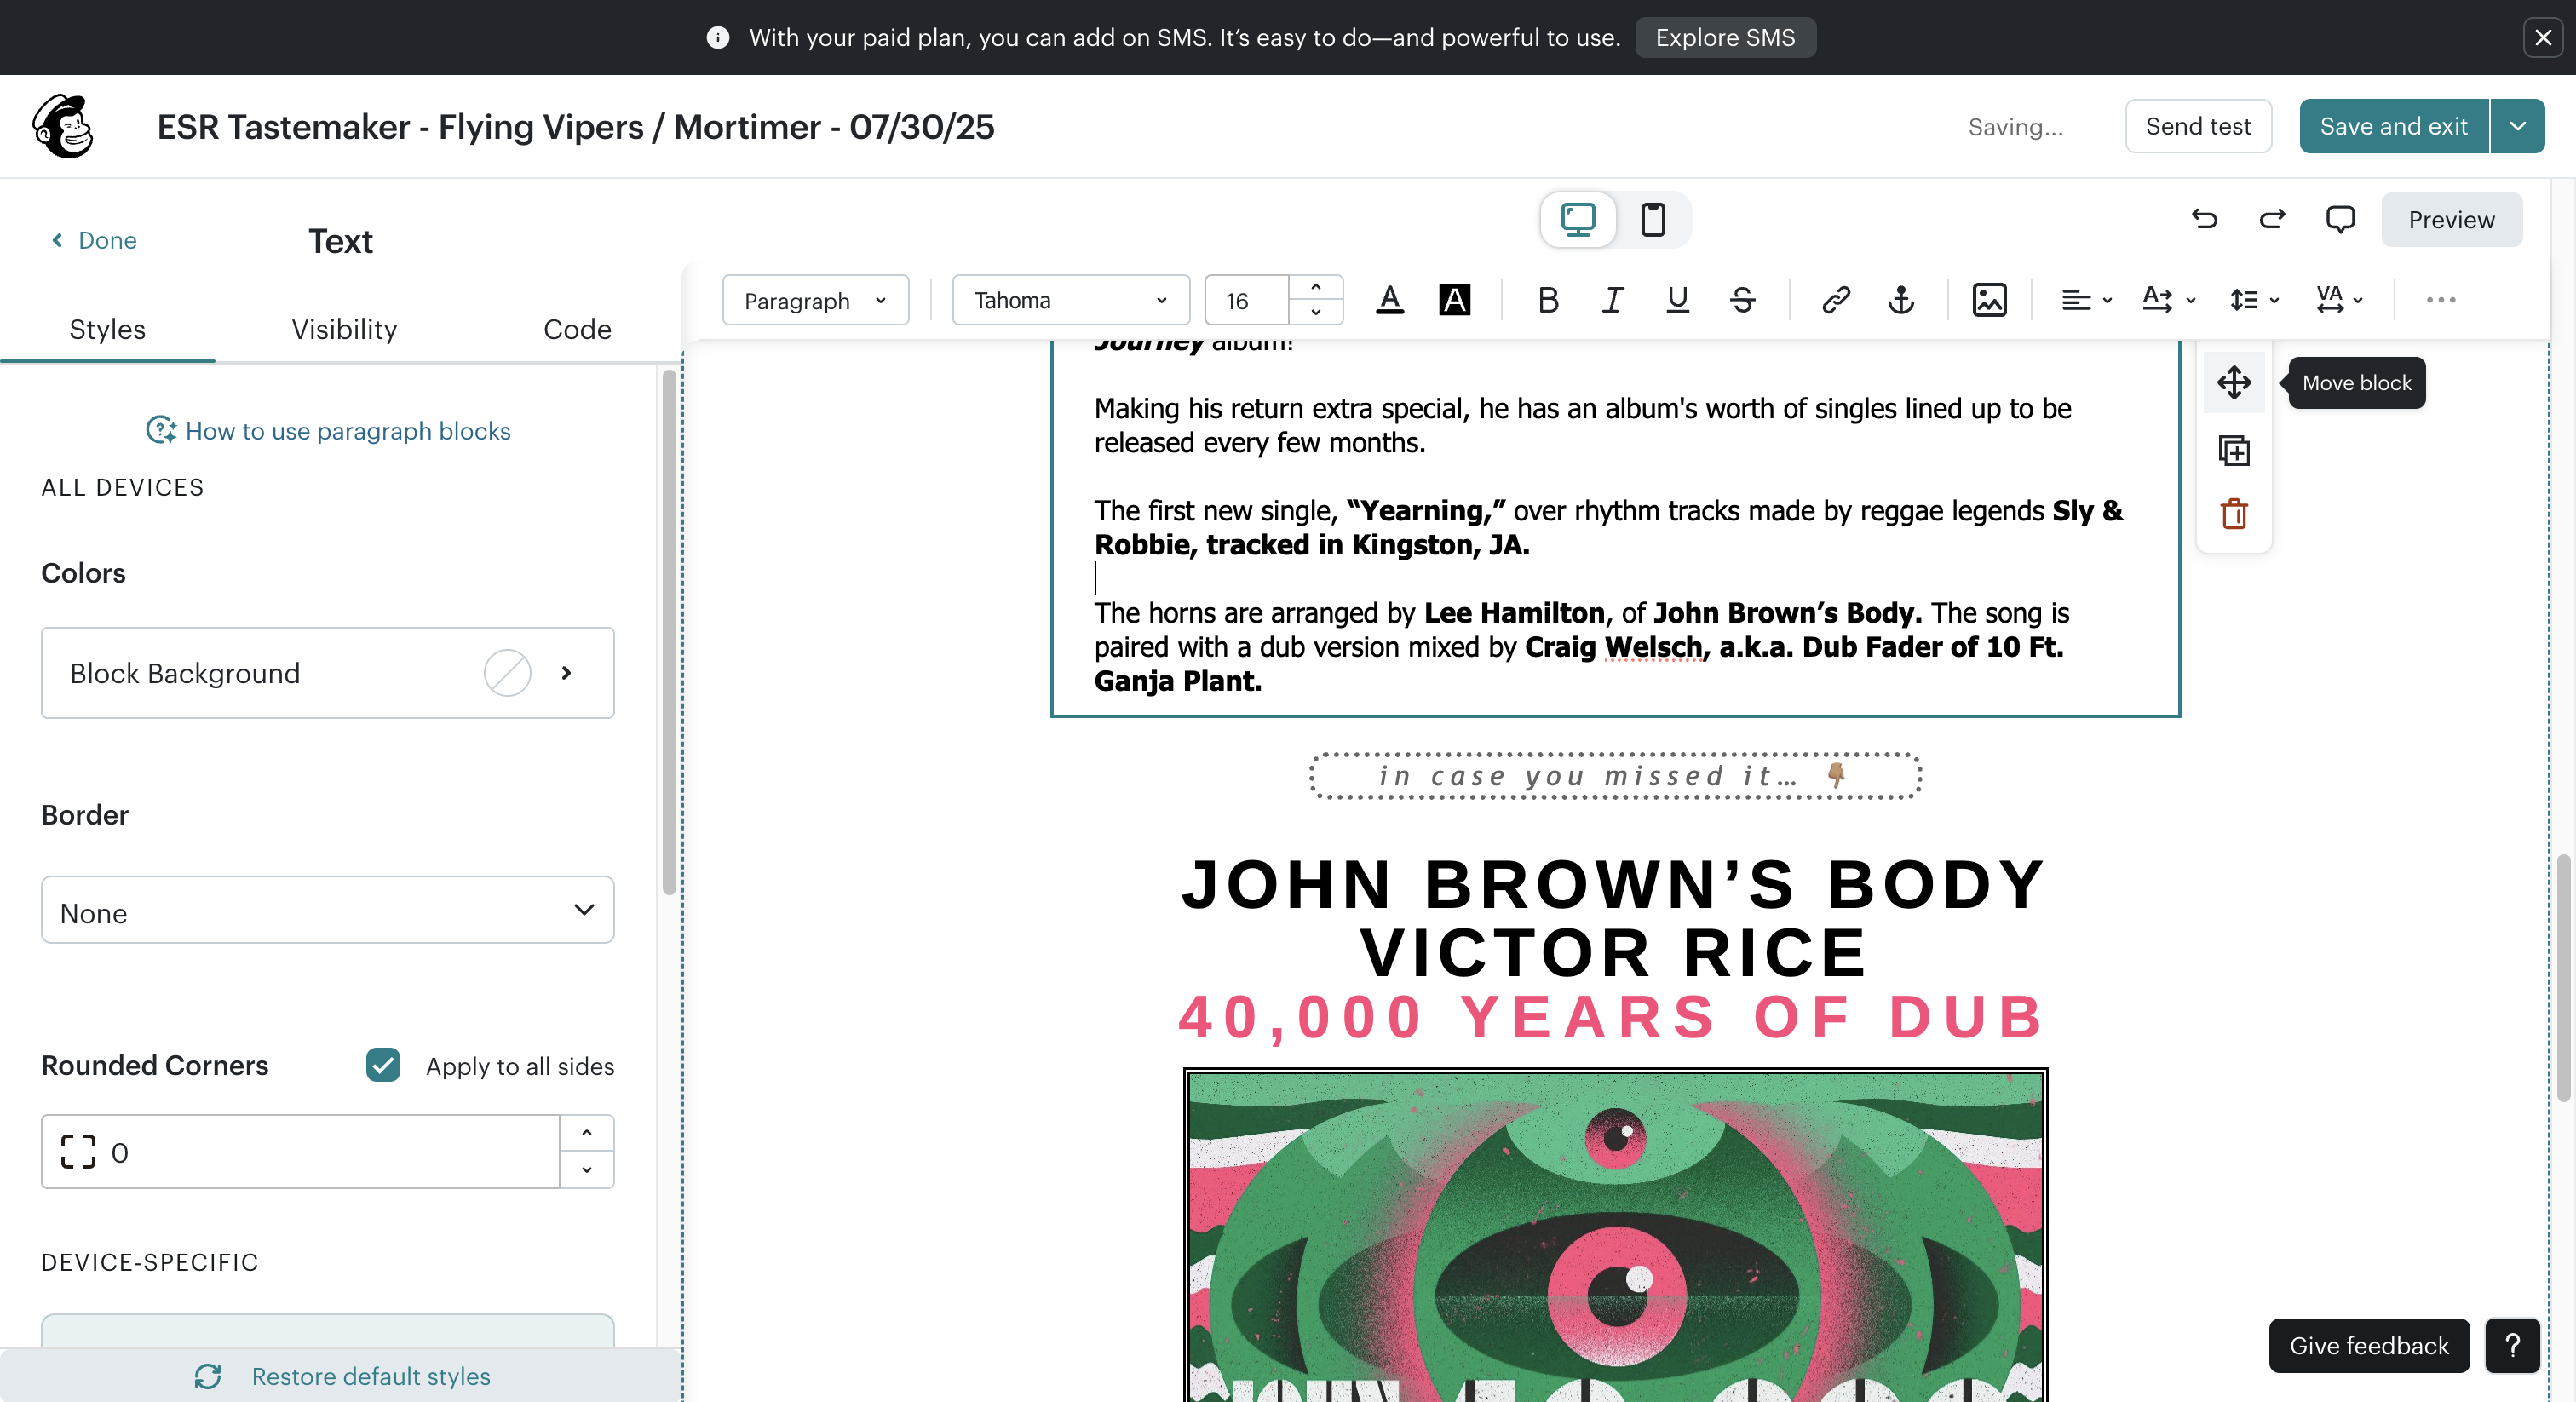2576x1402 pixels.
Task: Click the Restore default styles label
Action: click(371, 1376)
